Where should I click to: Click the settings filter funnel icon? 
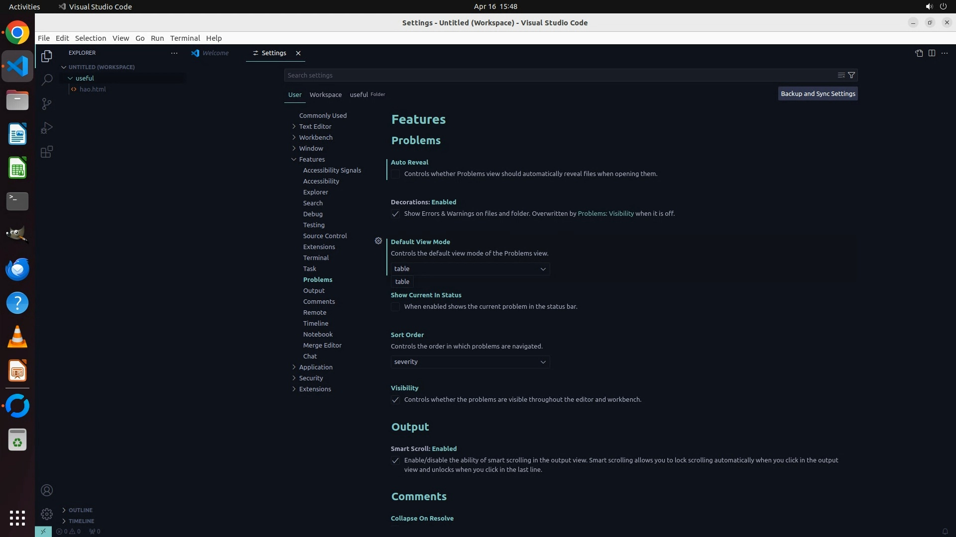(851, 75)
